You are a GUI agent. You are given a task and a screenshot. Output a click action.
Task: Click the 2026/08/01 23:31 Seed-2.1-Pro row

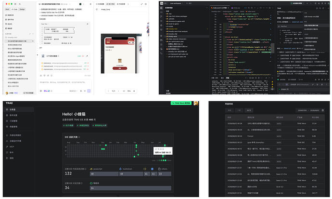coord(275,168)
